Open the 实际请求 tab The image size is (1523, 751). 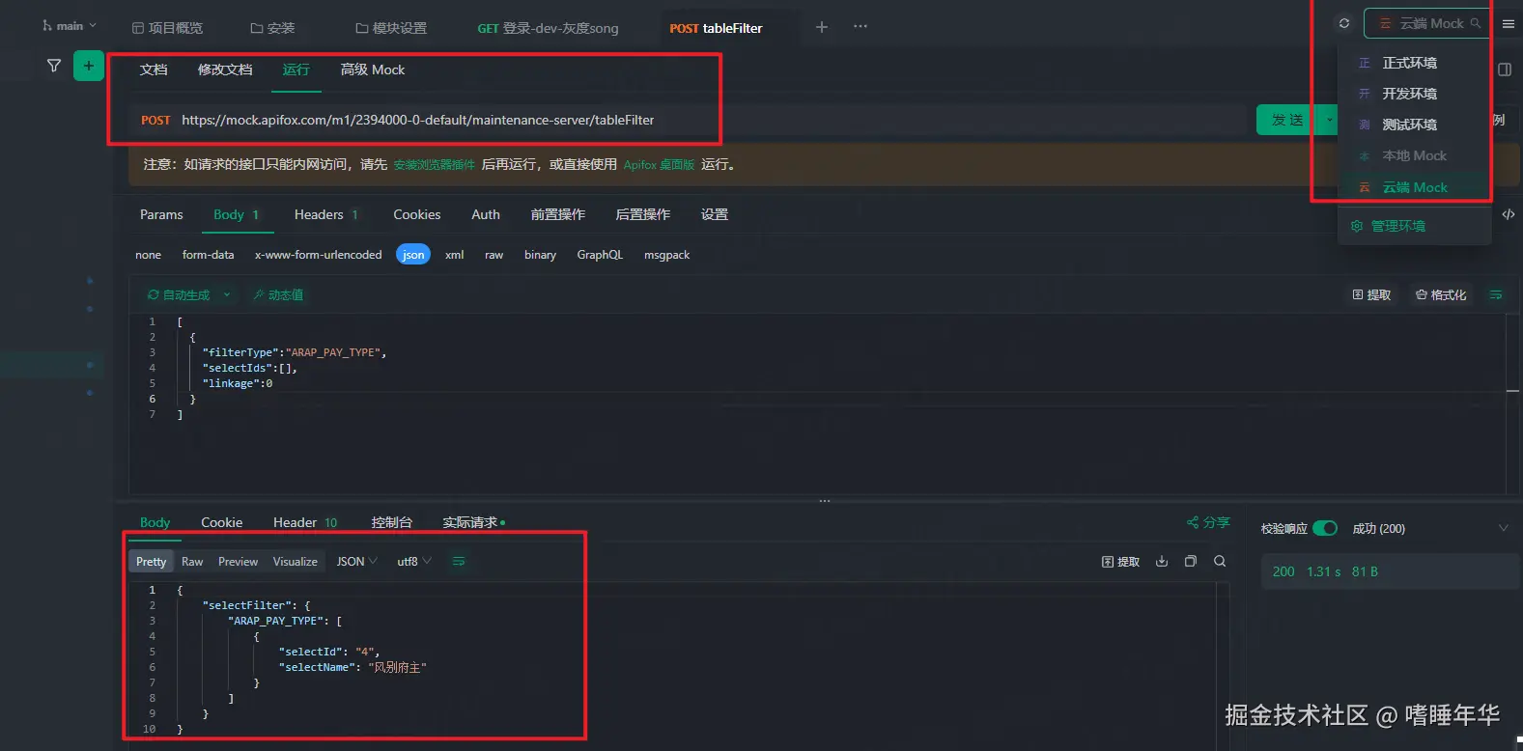pos(472,522)
